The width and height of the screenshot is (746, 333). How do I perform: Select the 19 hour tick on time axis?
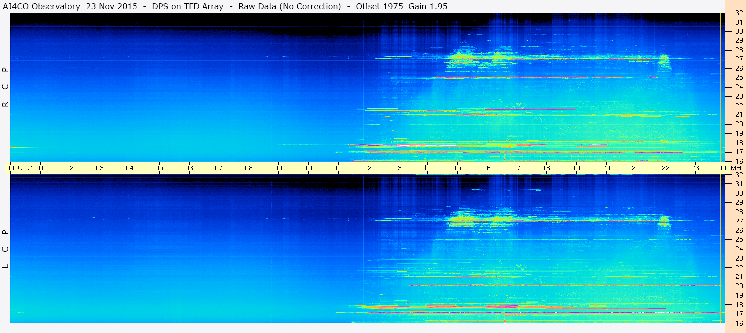576,168
